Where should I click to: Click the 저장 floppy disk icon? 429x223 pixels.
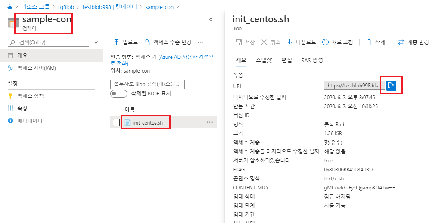point(239,42)
